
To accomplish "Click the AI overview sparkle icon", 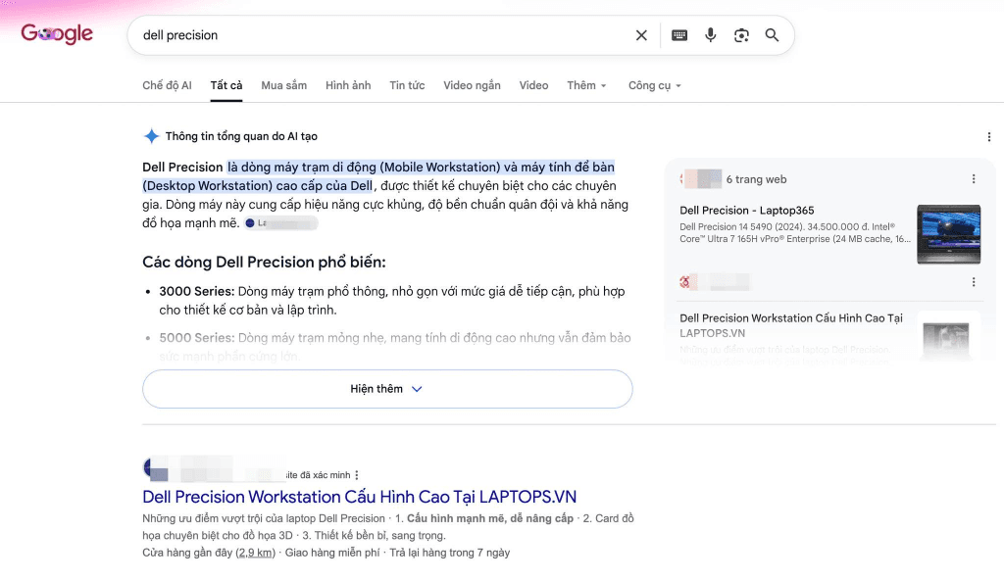I will [x=151, y=135].
